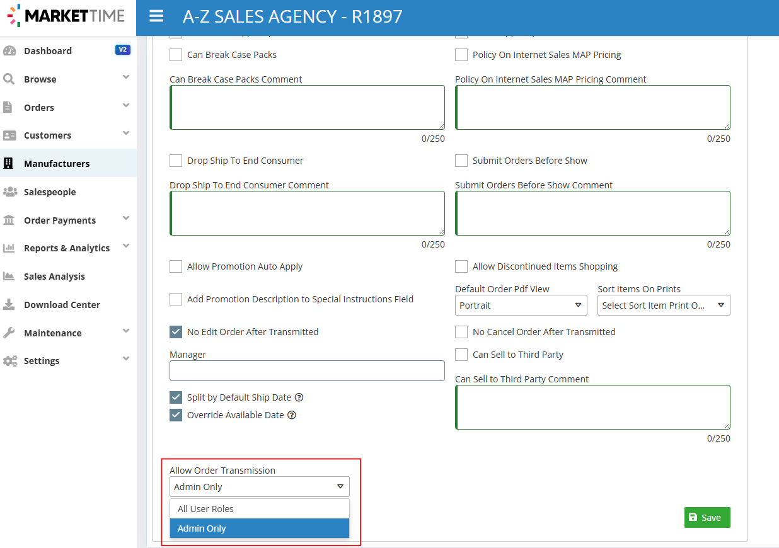Click help icon beside Override Available Date
Screen dimensions: 779x548
pos(292,415)
